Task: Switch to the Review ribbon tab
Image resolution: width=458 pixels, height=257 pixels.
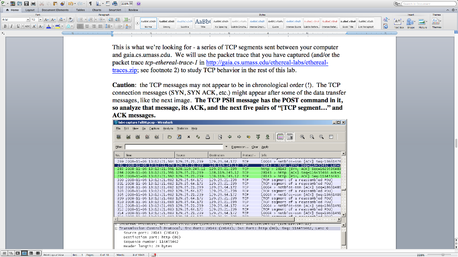Action: pos(134,10)
